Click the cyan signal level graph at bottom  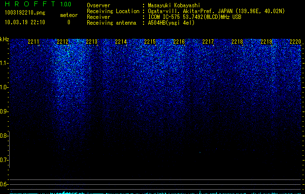[x=156, y=193]
